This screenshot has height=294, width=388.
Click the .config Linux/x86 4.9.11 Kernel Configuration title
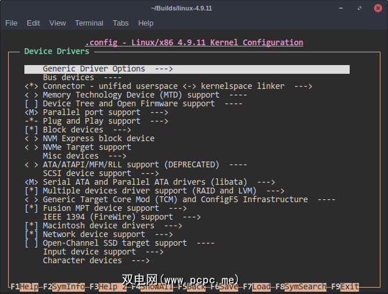click(194, 42)
